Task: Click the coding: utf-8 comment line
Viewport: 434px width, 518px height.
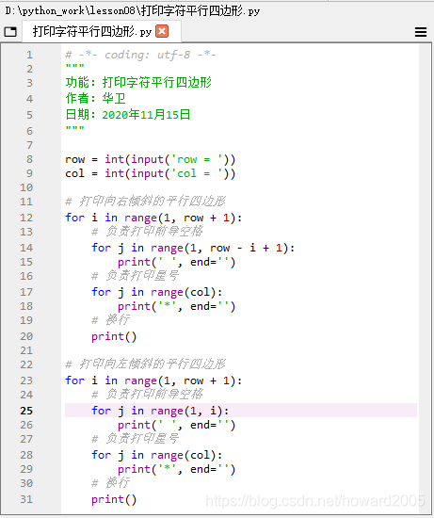Action: pyautogui.click(x=140, y=55)
